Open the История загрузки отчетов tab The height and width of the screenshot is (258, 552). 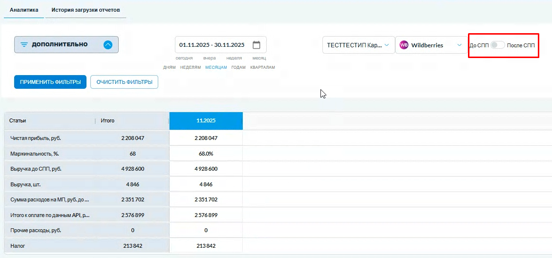[85, 10]
